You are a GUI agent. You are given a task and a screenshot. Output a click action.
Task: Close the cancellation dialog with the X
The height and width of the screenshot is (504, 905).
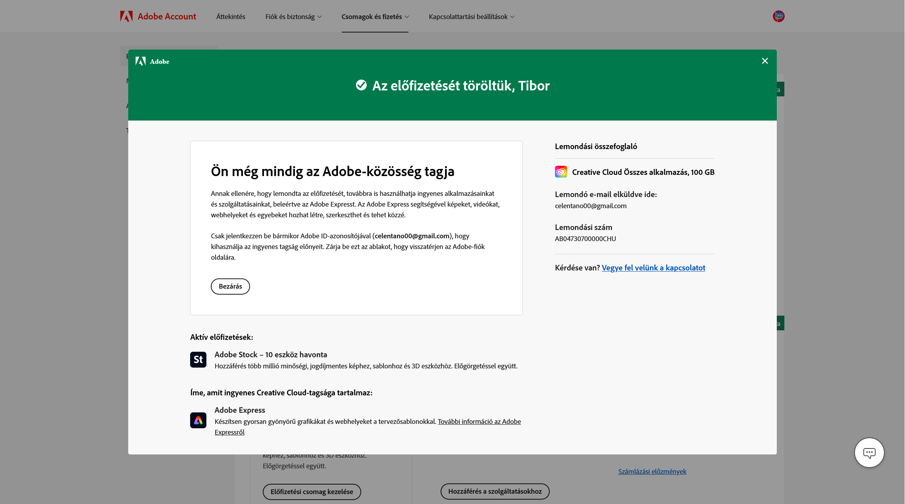pyautogui.click(x=764, y=61)
